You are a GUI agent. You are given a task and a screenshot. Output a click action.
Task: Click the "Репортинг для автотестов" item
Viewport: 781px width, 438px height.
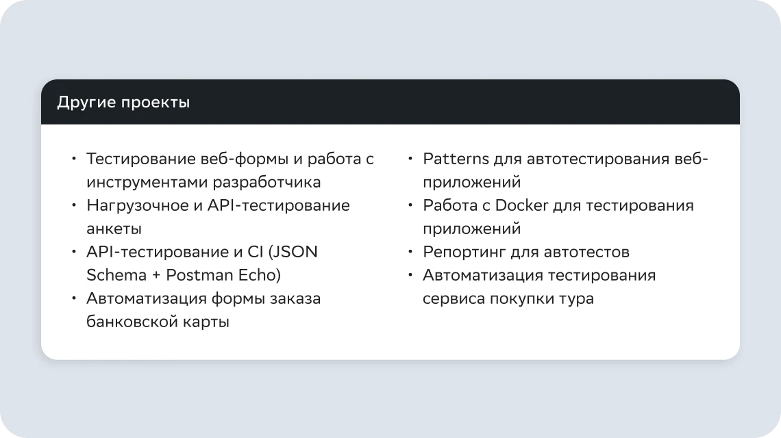(525, 252)
